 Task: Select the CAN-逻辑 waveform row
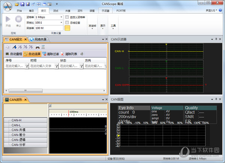tap(25, 140)
